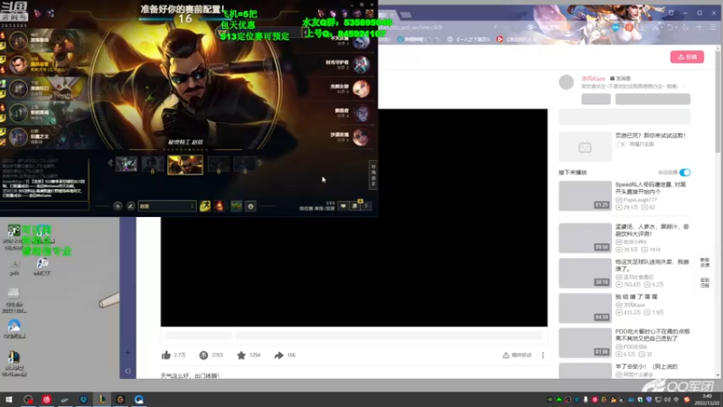Share the video with arrow icon
This screenshot has height=407, width=723.
278,355
